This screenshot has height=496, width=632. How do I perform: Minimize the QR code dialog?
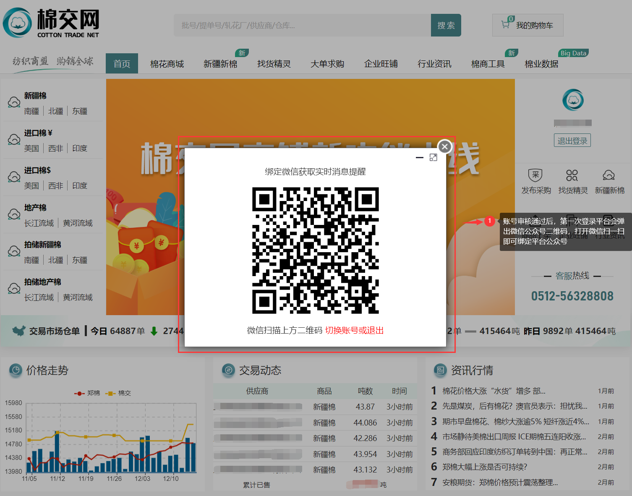click(420, 158)
